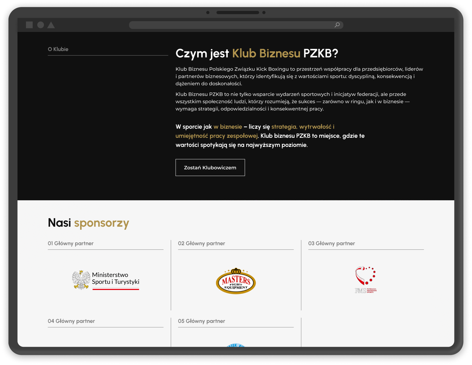The height and width of the screenshot is (365, 472).
Task: Click the magnifier search icon
Action: point(337,25)
